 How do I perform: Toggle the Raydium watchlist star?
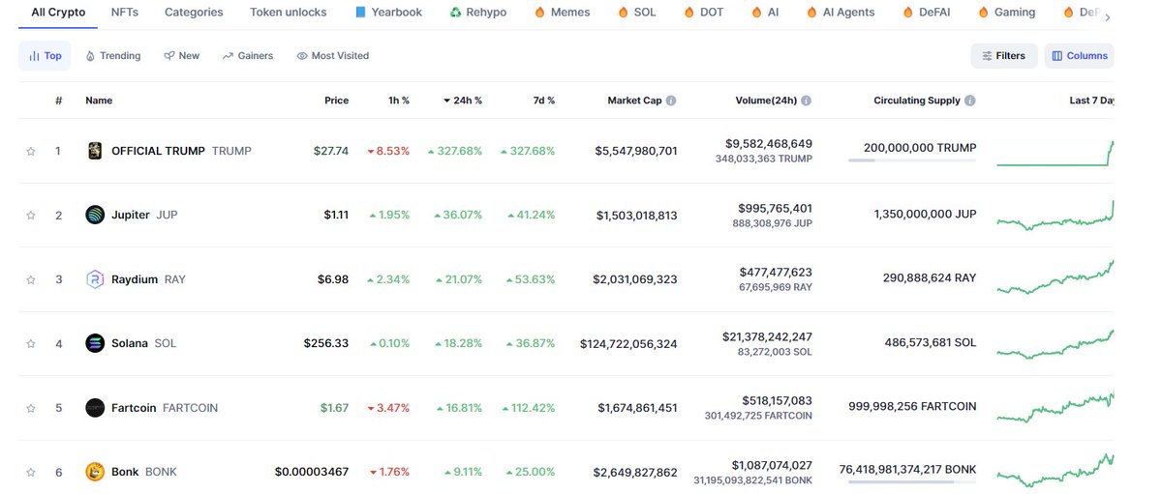point(31,279)
